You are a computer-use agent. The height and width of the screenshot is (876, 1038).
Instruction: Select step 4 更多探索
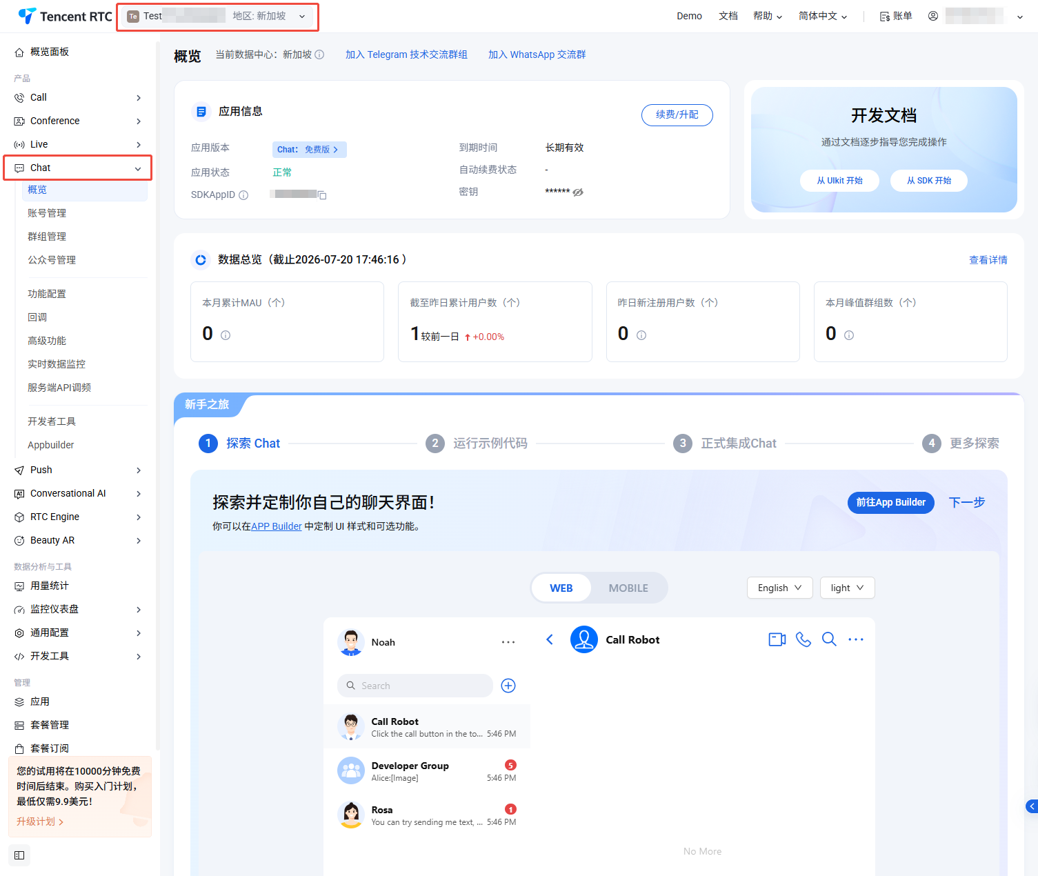tap(961, 444)
